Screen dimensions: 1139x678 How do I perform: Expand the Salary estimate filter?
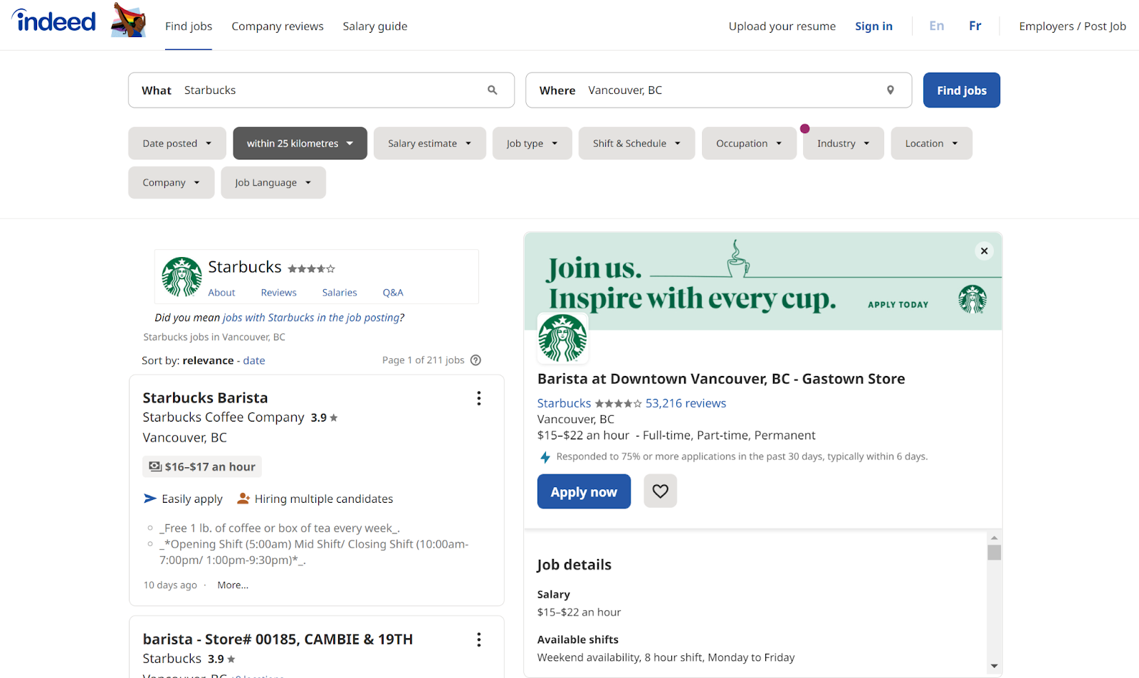coord(430,143)
